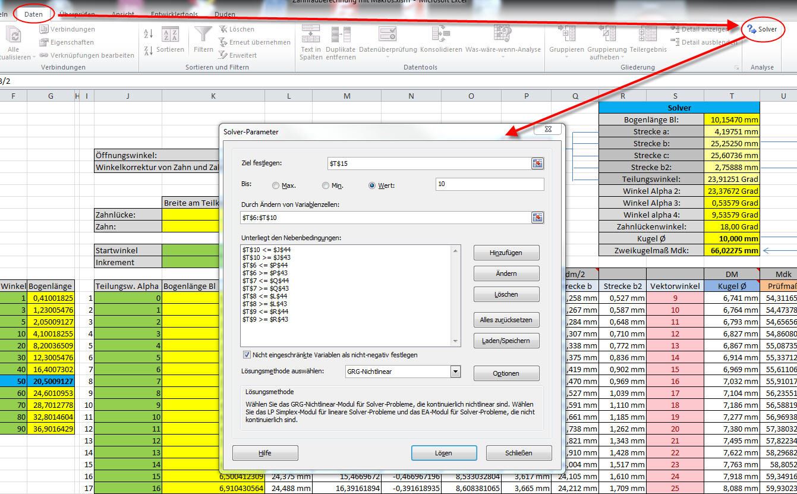The width and height of the screenshot is (797, 494).
Task: Expand the Datenüberprüfung dropdown arrow
Action: [x=388, y=58]
